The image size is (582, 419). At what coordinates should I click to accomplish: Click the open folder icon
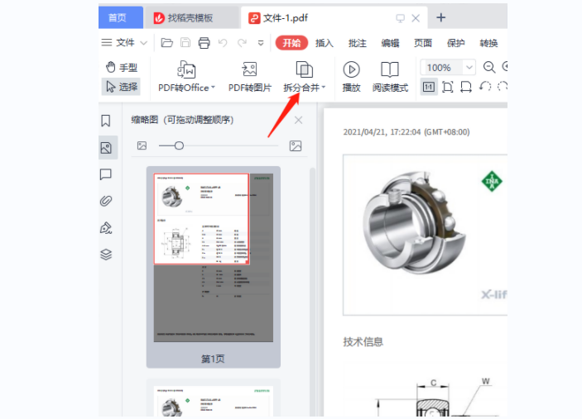166,43
